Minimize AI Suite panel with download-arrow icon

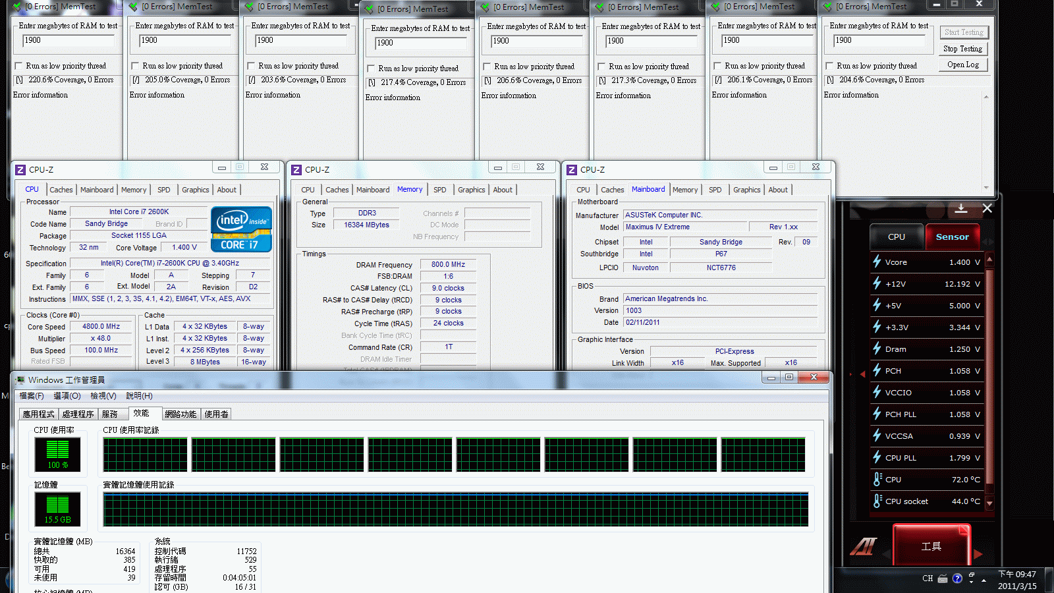[x=961, y=208]
